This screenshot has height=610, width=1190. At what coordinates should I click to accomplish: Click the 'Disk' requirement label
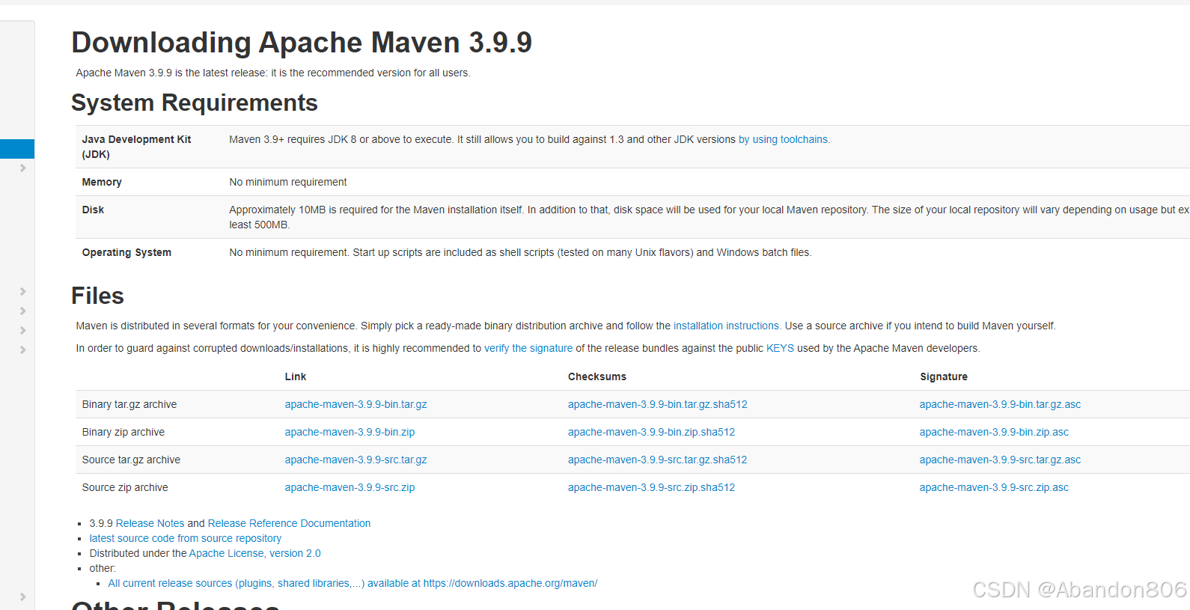(x=93, y=210)
